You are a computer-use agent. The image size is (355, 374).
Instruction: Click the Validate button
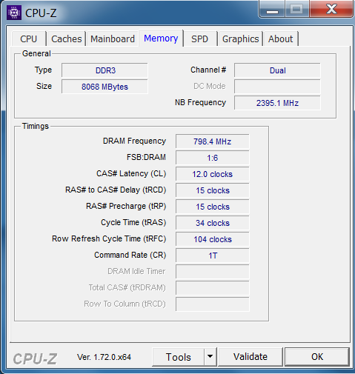251,356
